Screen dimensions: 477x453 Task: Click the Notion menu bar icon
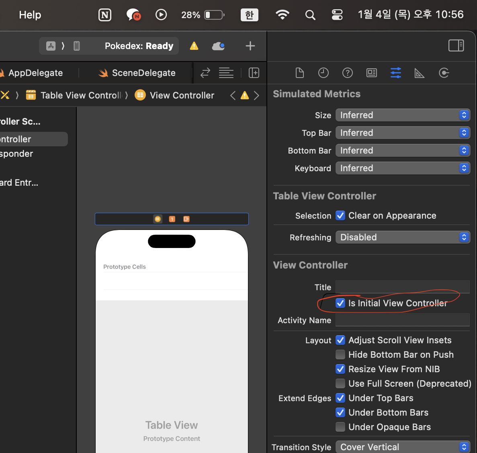tap(104, 14)
